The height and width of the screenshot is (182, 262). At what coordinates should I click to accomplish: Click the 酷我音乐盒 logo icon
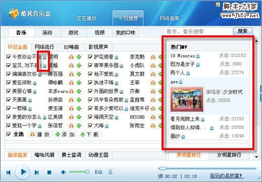(x=13, y=13)
